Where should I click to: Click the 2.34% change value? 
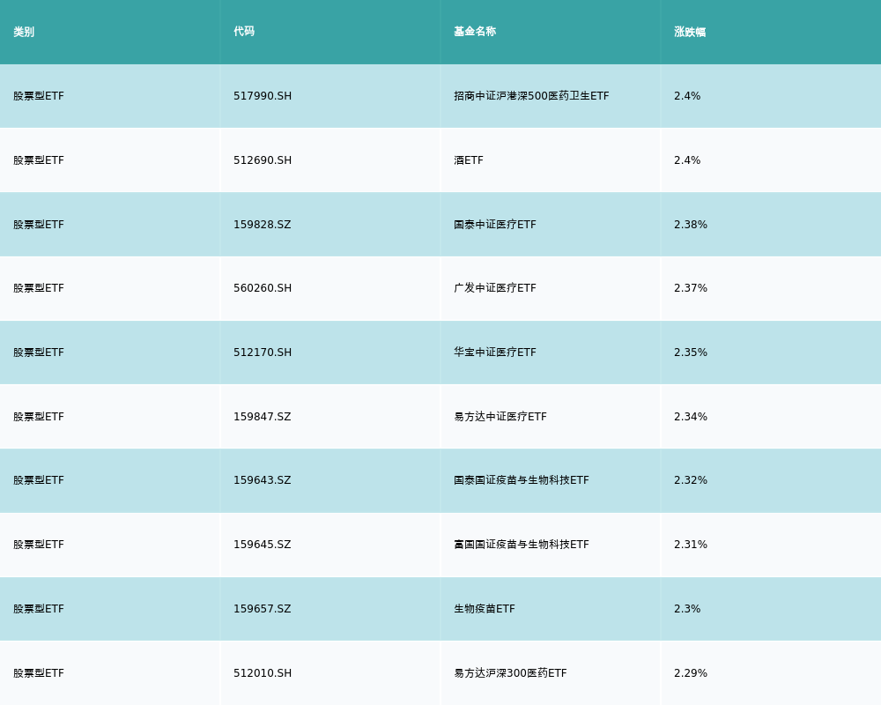point(691,417)
